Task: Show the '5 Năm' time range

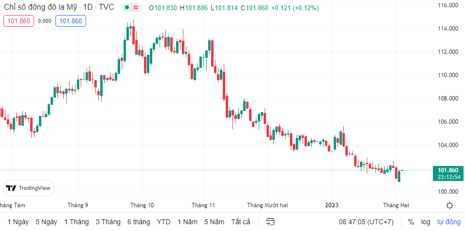Action: click(x=214, y=222)
